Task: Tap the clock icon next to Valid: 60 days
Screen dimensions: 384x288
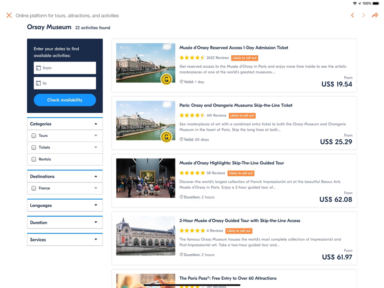Action: click(x=181, y=139)
